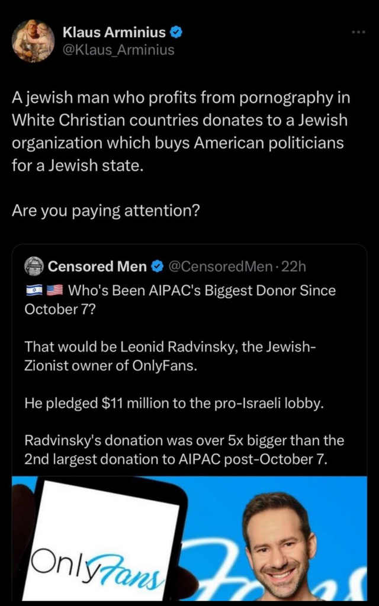Click the "over 5x bigger" donation paragraph
The width and height of the screenshot is (379, 606).
(184, 450)
